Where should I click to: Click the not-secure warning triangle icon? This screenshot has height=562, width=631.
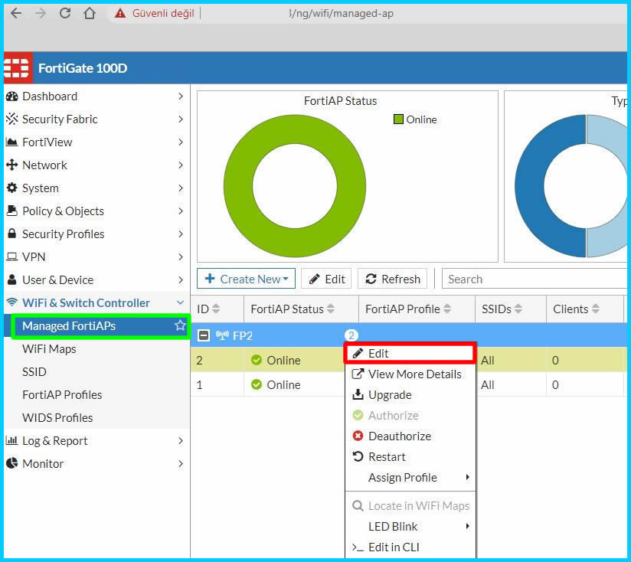click(x=120, y=13)
